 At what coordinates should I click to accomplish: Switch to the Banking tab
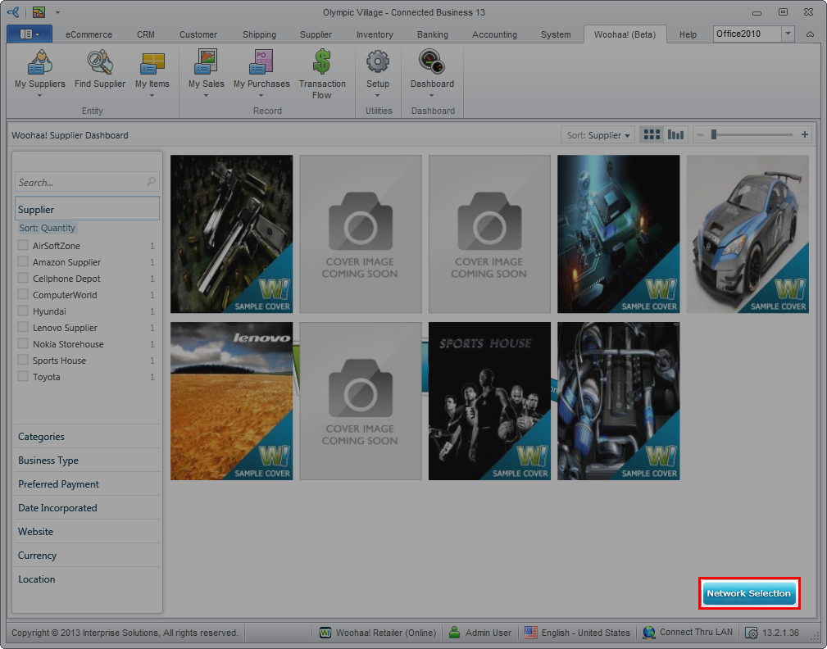[x=433, y=34]
